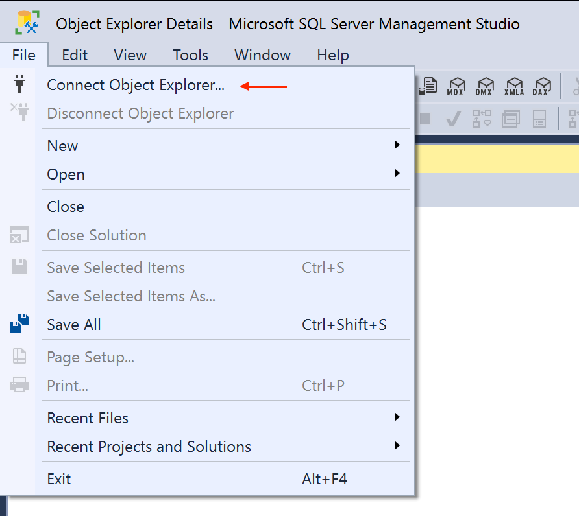Click the Object Explorer Details window title

(288, 24)
